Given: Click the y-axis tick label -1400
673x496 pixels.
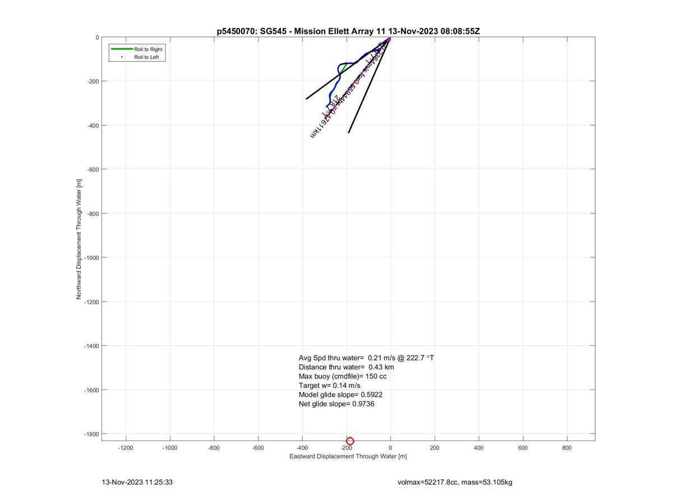Looking at the screenshot, I should click(x=91, y=346).
